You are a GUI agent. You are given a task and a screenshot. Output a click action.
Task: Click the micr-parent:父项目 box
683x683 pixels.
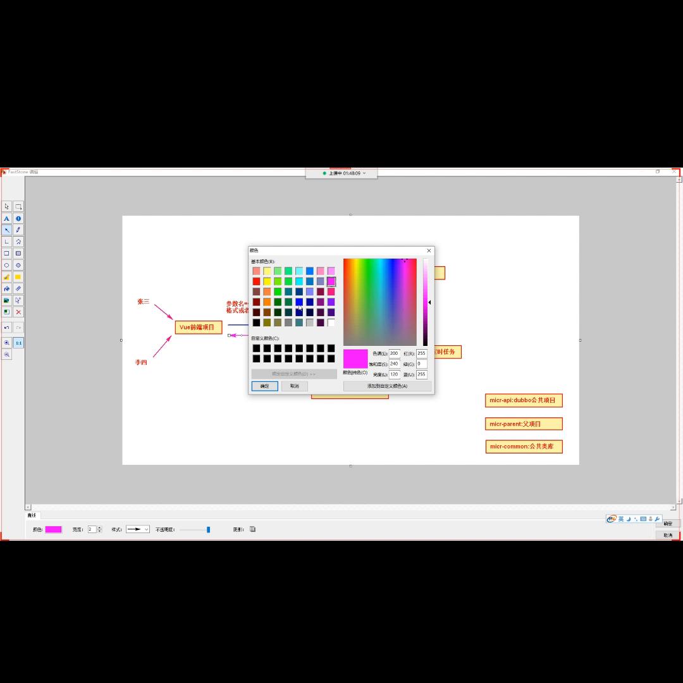click(524, 424)
